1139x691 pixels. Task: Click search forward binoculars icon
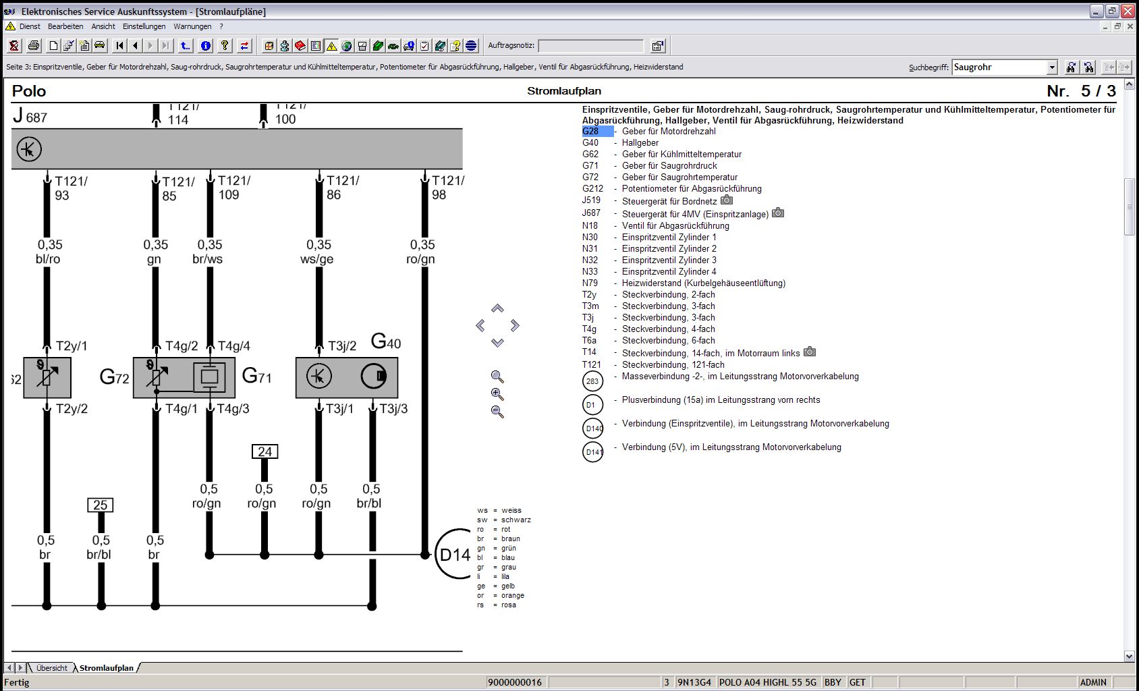[1071, 67]
